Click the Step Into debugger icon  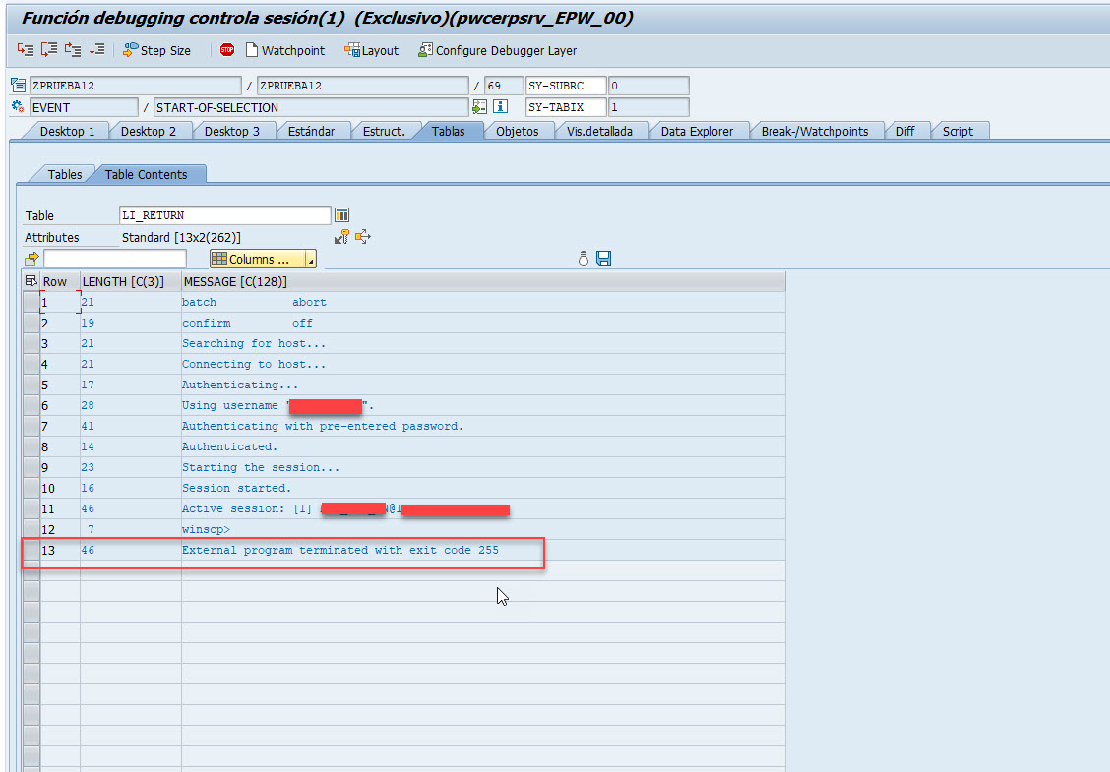click(x=26, y=50)
